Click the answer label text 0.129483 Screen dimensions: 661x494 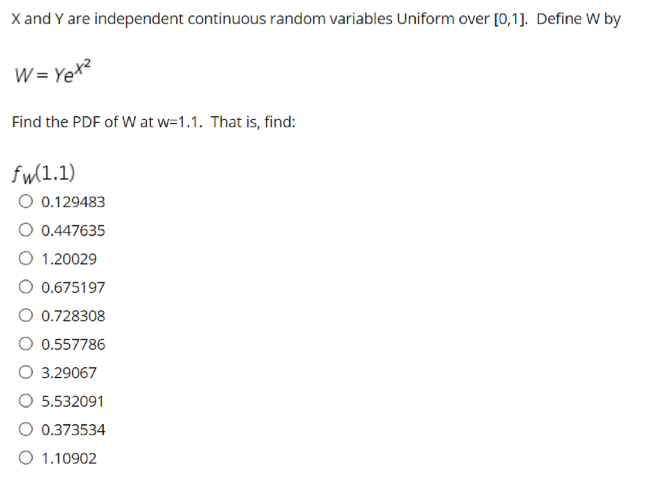point(73,202)
